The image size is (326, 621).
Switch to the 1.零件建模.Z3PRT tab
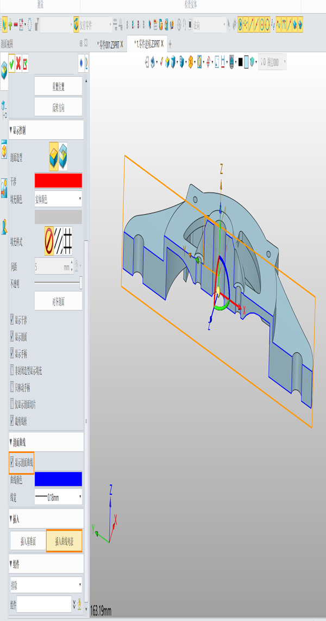click(147, 44)
